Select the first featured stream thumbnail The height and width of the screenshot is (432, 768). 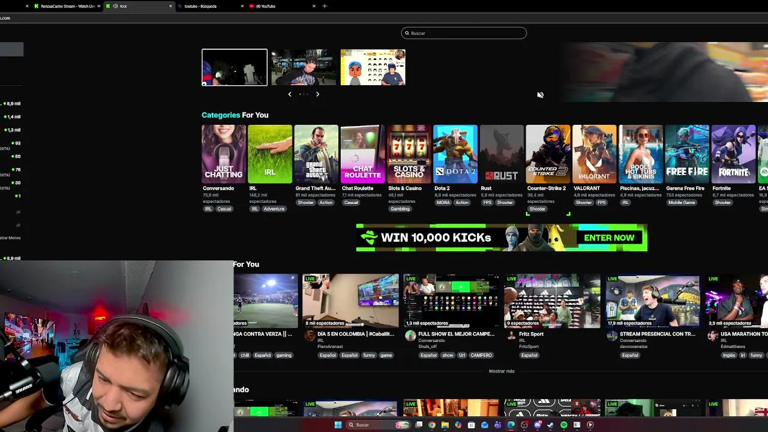235,67
